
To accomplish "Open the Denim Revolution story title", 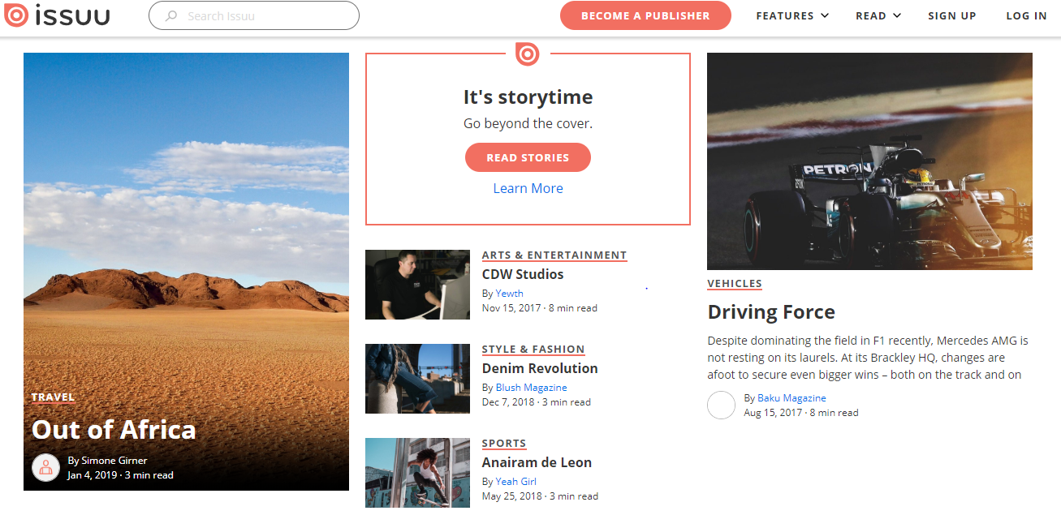I will (540, 368).
